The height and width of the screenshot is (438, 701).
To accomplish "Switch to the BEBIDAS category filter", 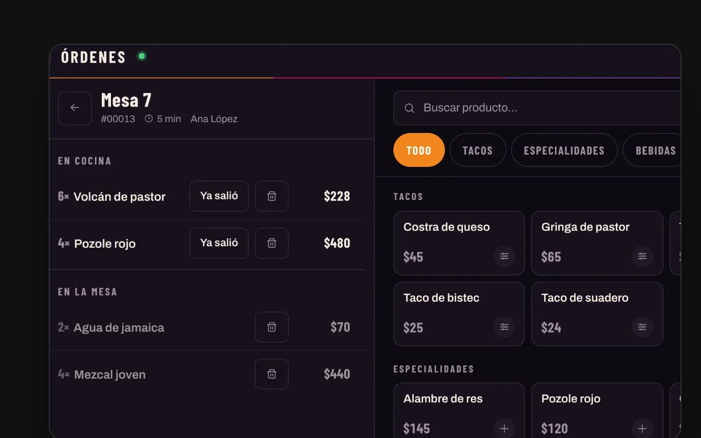I will pos(652,150).
